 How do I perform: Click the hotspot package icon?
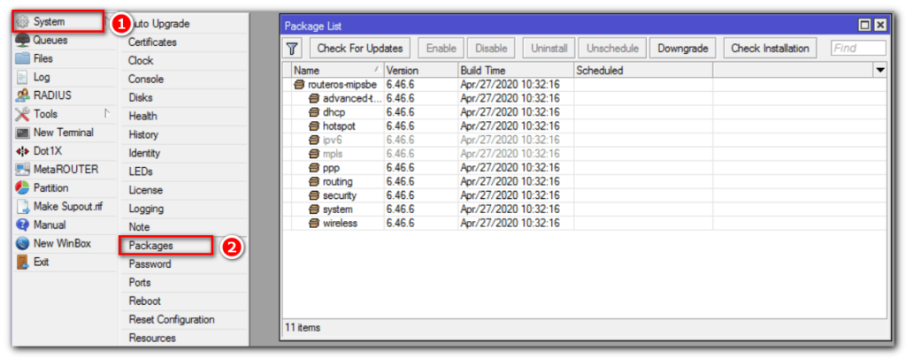point(314,126)
